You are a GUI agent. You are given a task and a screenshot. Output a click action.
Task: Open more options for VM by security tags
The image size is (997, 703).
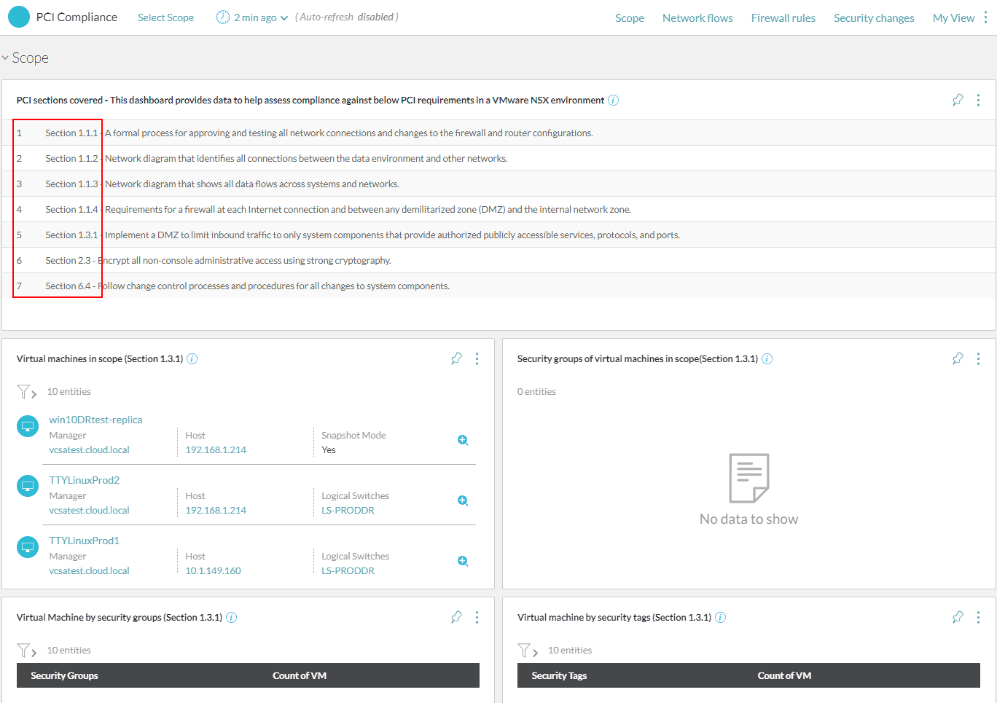click(978, 617)
